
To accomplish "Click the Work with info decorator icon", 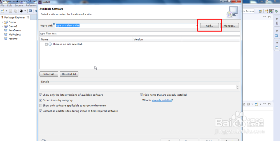I will [54, 24].
